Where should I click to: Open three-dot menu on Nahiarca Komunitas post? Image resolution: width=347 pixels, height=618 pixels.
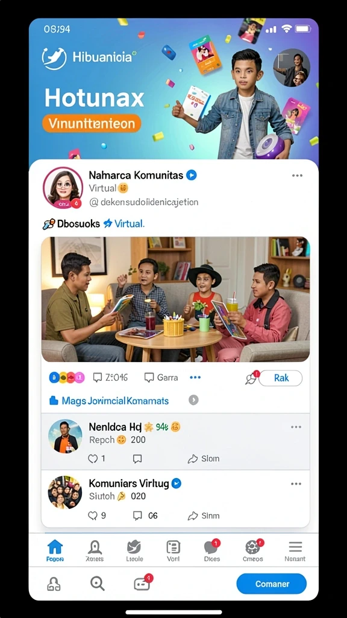pyautogui.click(x=297, y=176)
